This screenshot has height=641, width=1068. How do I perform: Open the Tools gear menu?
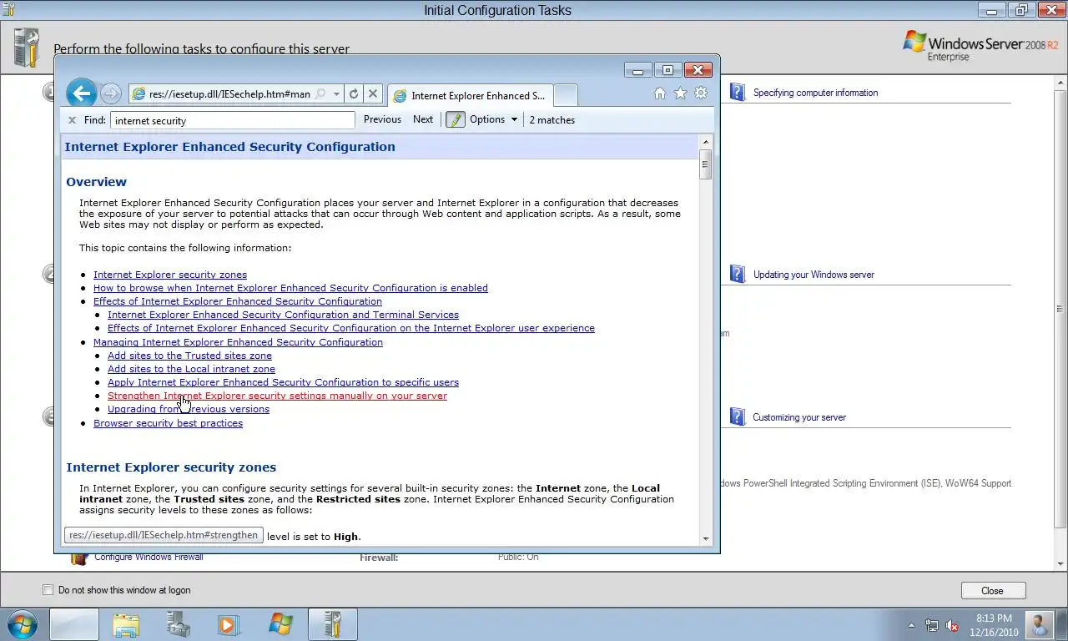point(701,93)
